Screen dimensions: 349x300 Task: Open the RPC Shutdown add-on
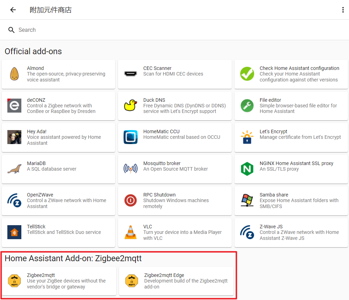[x=175, y=201]
